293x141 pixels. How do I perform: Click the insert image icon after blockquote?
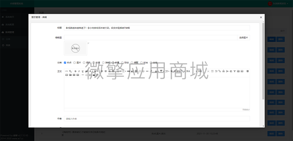coord(132,71)
